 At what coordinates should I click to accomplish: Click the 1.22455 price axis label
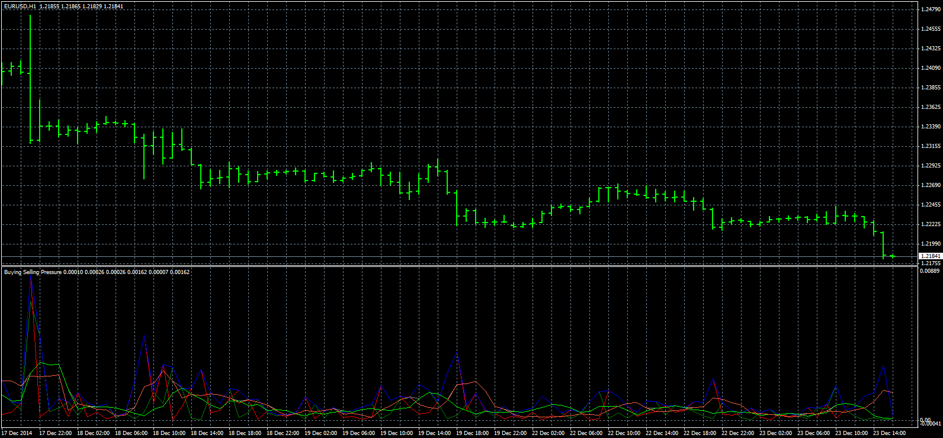tap(932, 205)
